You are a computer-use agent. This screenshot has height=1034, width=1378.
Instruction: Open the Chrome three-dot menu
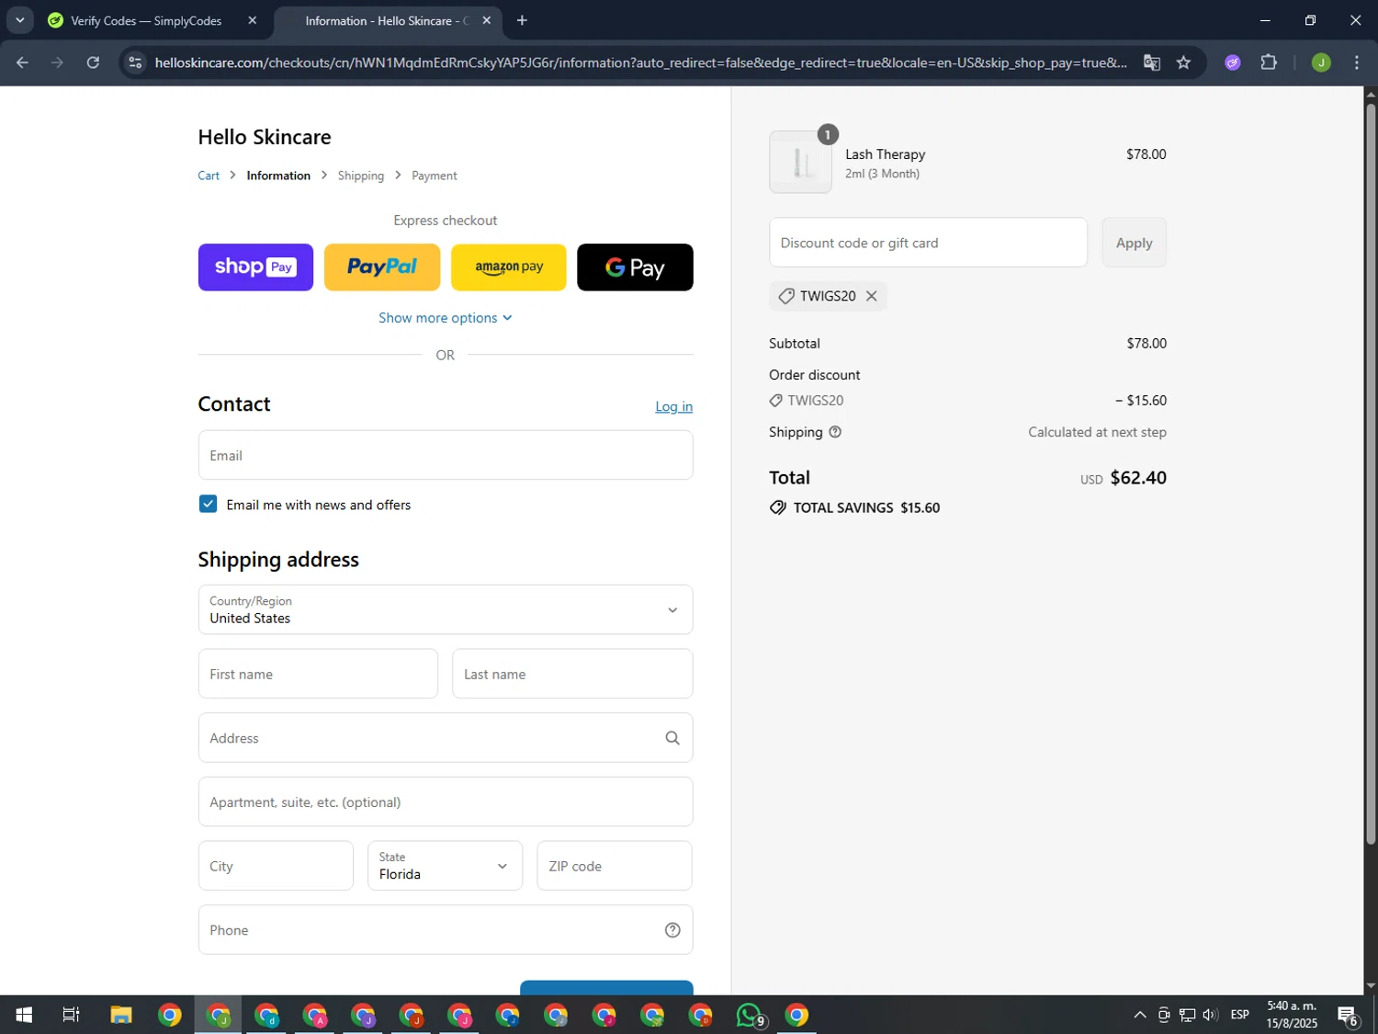click(x=1356, y=62)
